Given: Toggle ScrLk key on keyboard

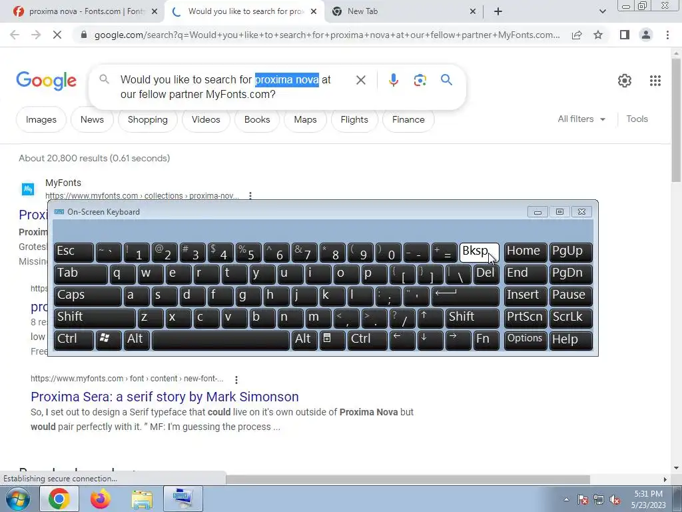Looking at the screenshot, I should click(x=570, y=318).
